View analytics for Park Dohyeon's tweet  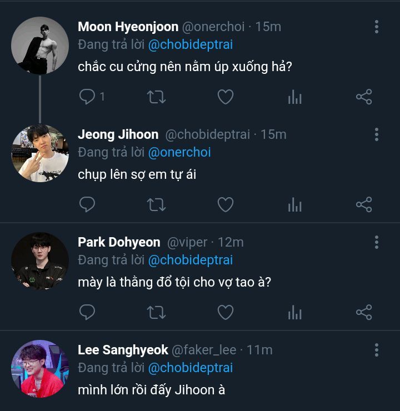pyautogui.click(x=294, y=313)
